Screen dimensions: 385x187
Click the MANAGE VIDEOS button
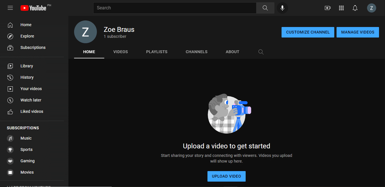358,32
